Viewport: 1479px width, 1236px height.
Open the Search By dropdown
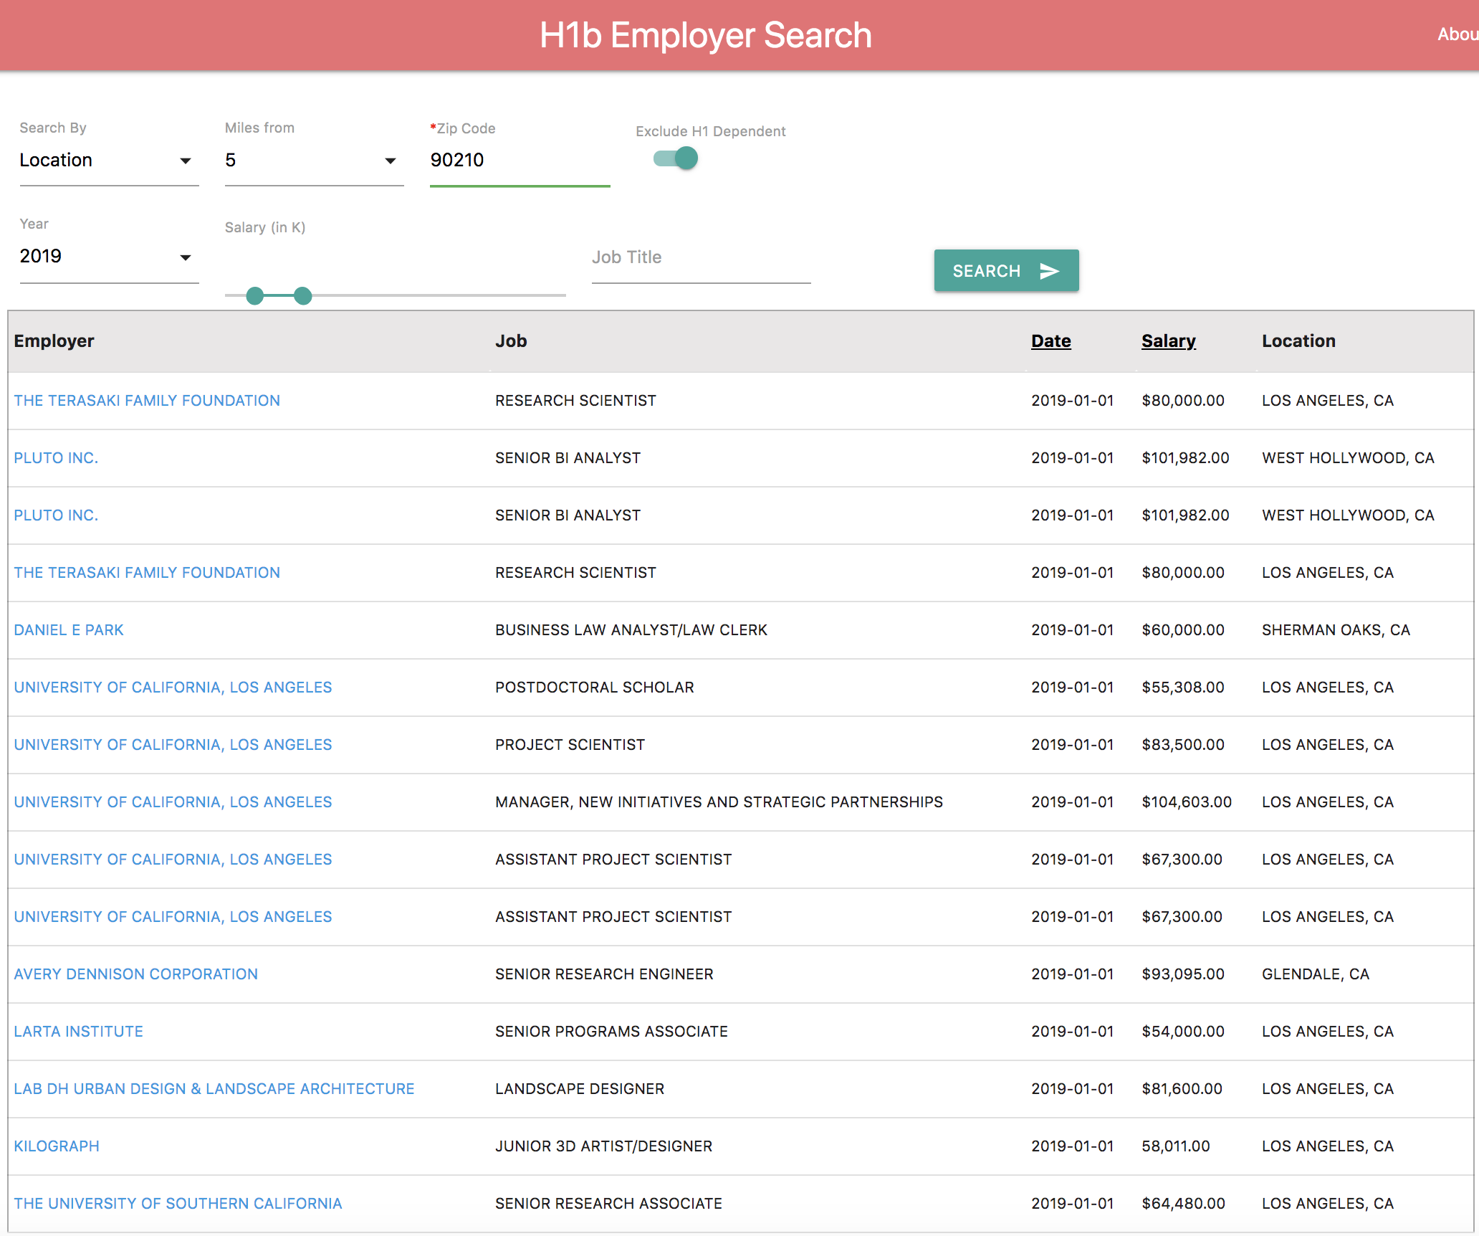coord(109,160)
